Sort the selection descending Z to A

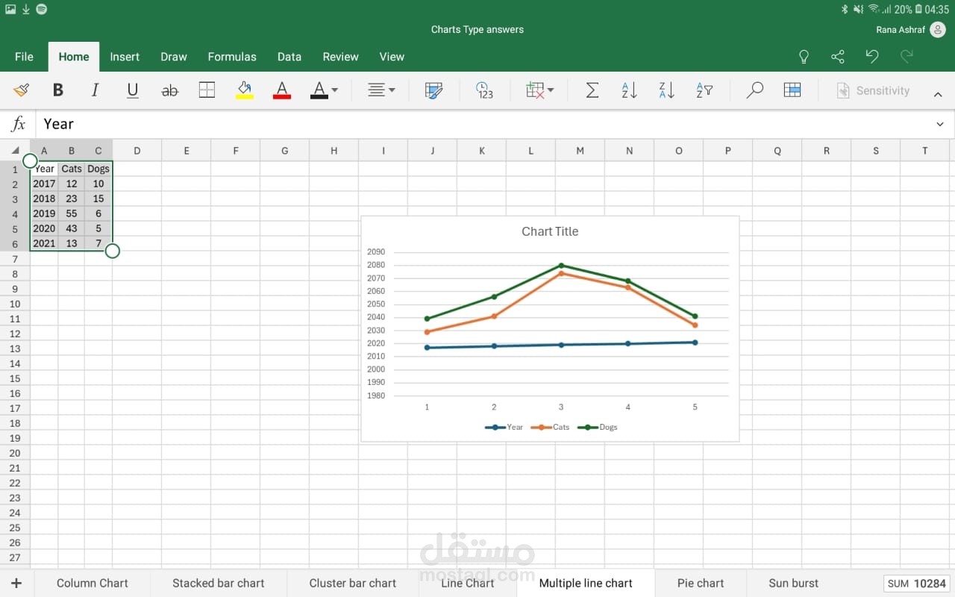[x=666, y=90]
